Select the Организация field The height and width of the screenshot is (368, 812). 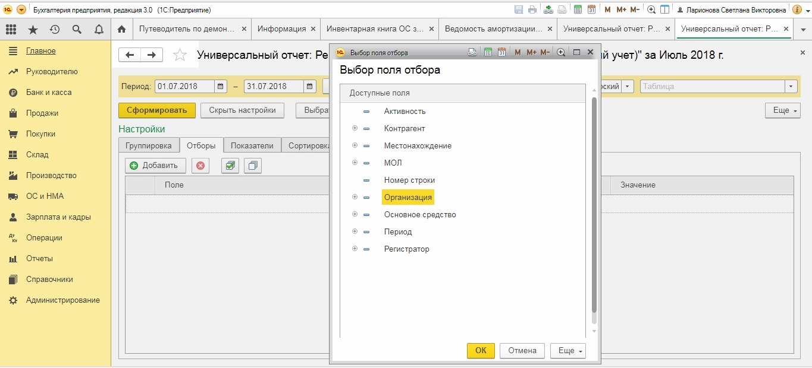click(407, 197)
